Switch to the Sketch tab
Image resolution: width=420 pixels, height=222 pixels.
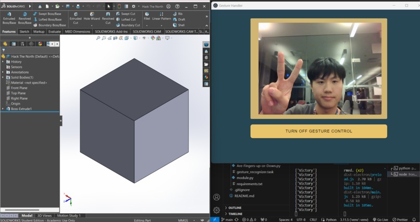pos(24,32)
